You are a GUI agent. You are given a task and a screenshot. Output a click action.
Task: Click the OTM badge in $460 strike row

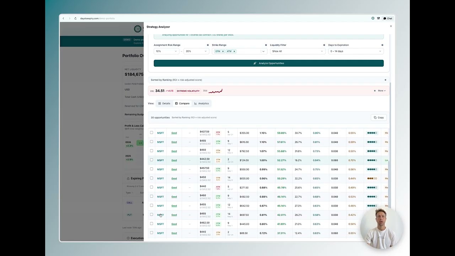pyautogui.click(x=218, y=197)
